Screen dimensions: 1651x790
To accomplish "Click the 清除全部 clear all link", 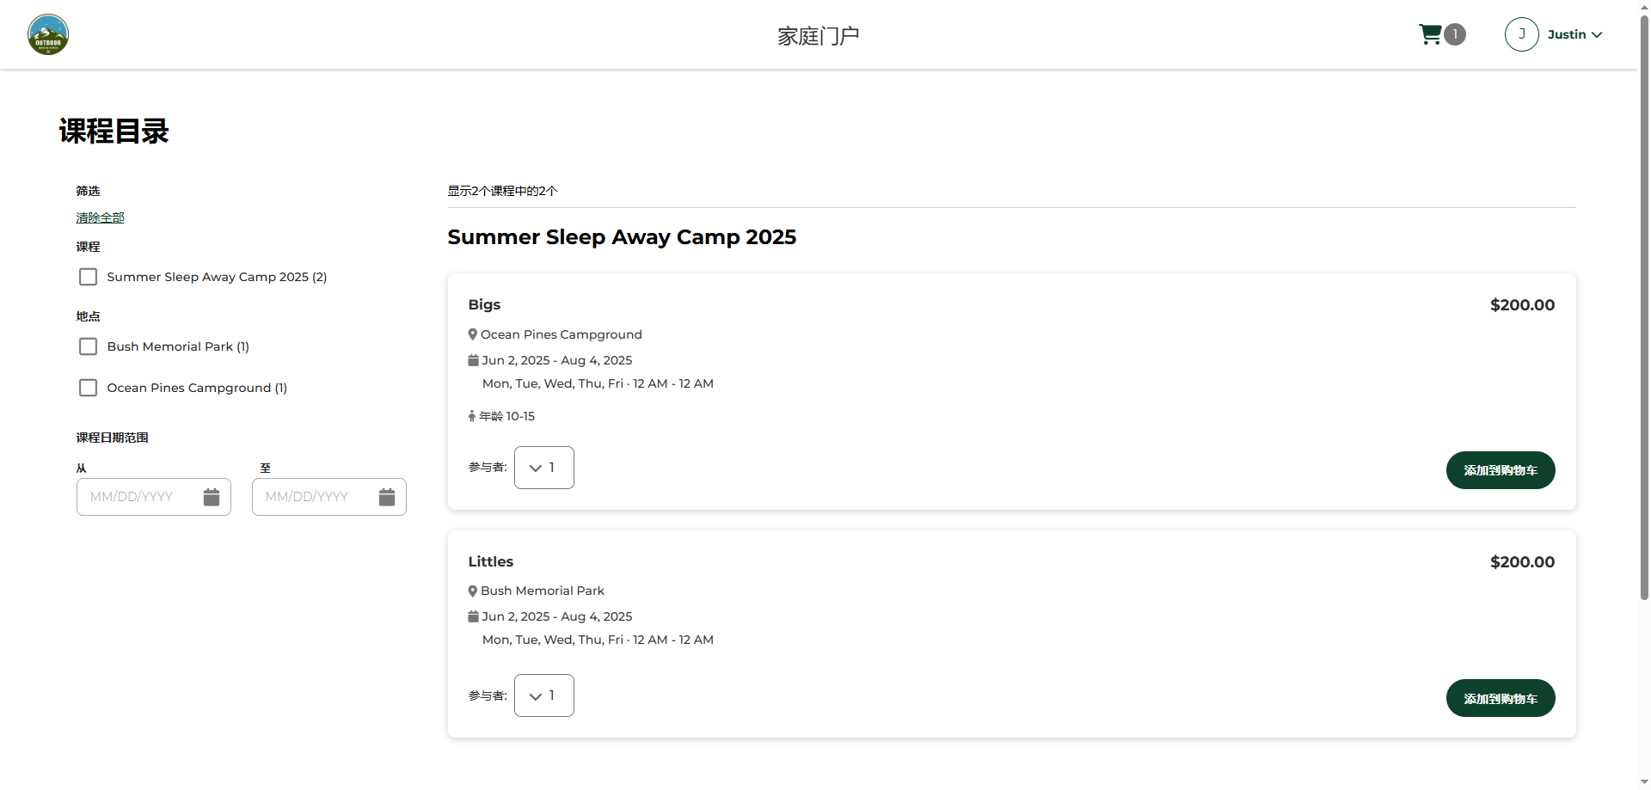I will click(x=100, y=217).
